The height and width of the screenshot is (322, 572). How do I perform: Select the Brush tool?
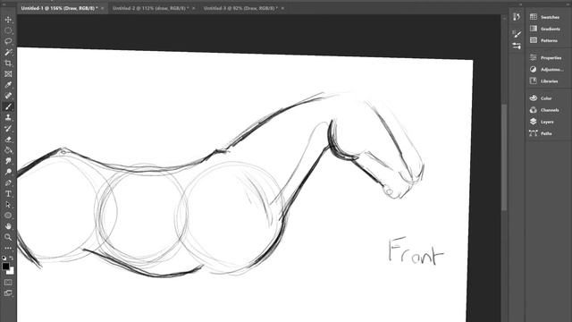point(8,106)
